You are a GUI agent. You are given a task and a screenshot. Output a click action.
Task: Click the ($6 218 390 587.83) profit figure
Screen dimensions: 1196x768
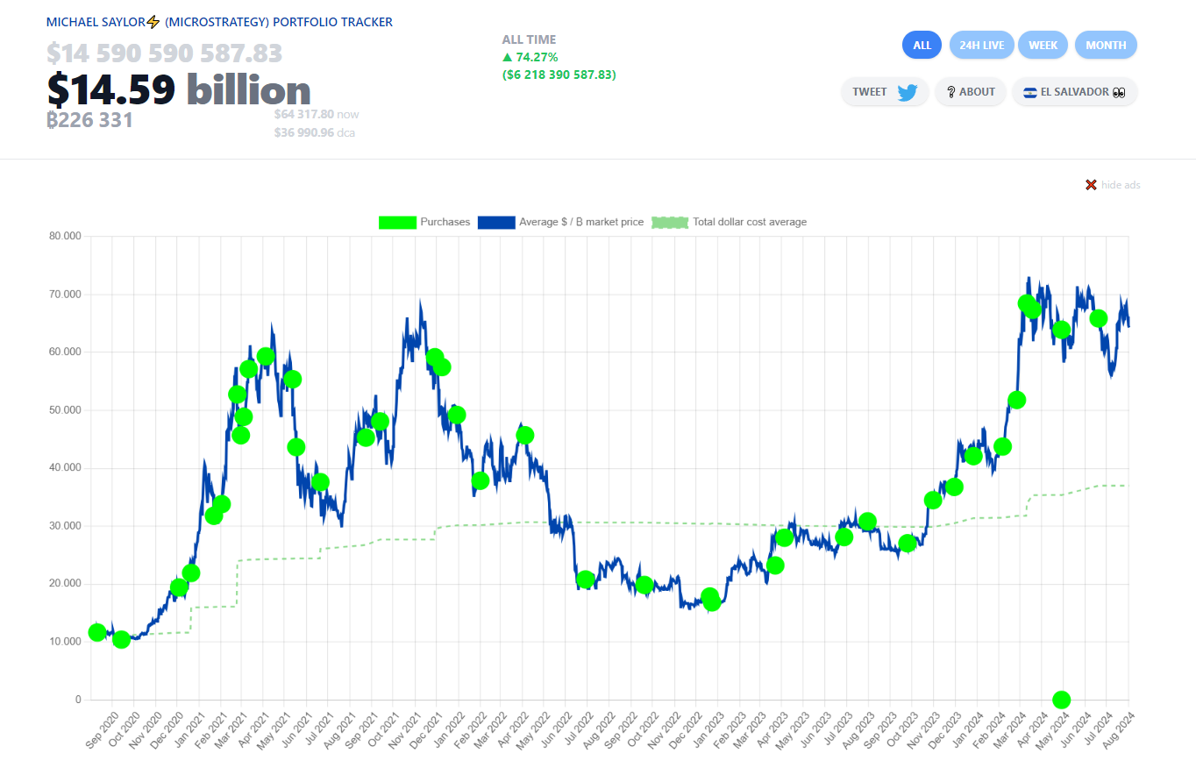click(x=559, y=75)
